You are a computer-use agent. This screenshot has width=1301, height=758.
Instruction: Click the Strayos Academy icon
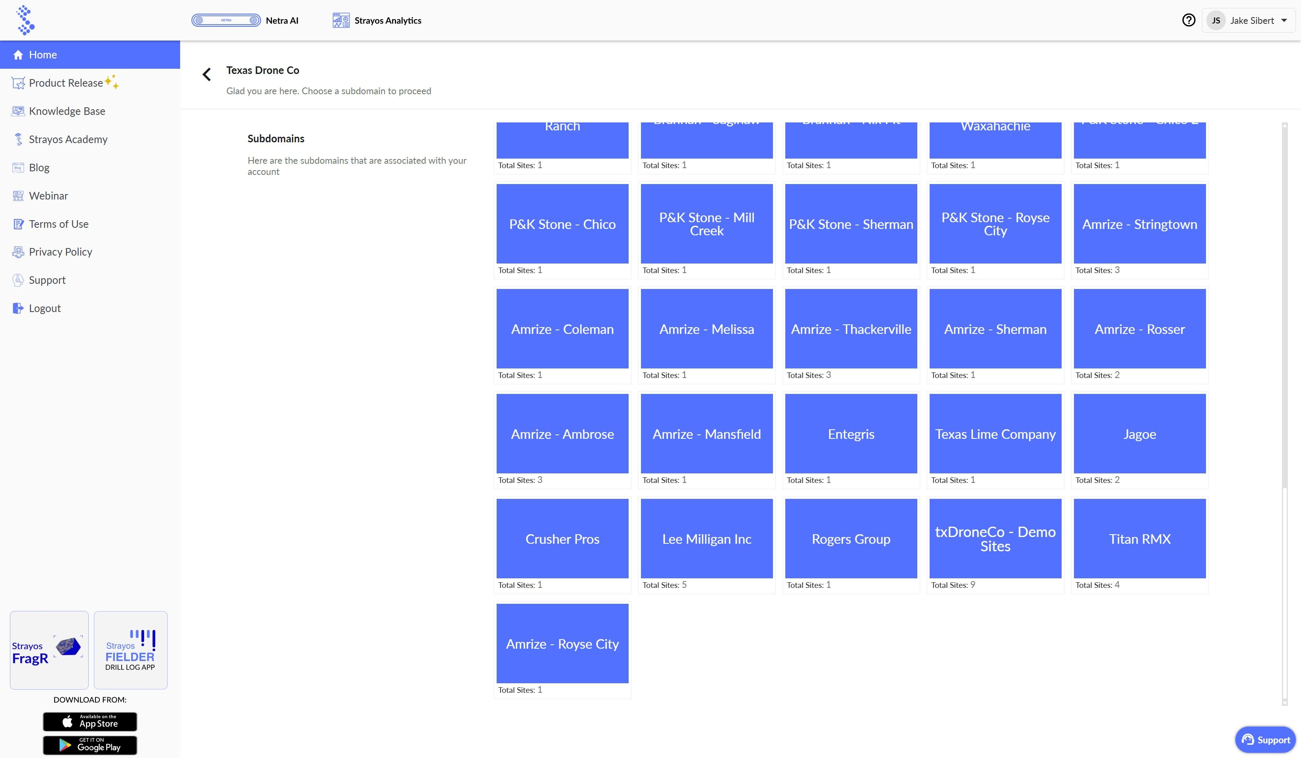[18, 140]
